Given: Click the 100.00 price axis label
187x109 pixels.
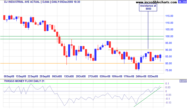Looking at the screenshot, I should [169, 36].
